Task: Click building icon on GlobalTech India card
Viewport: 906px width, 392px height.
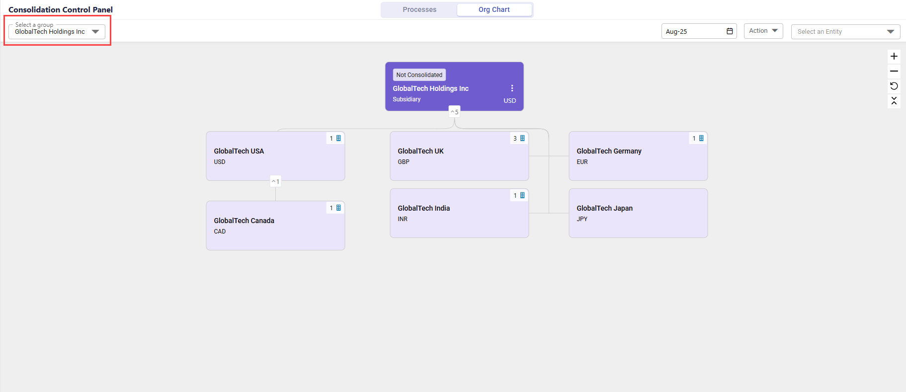Action: pyautogui.click(x=522, y=195)
